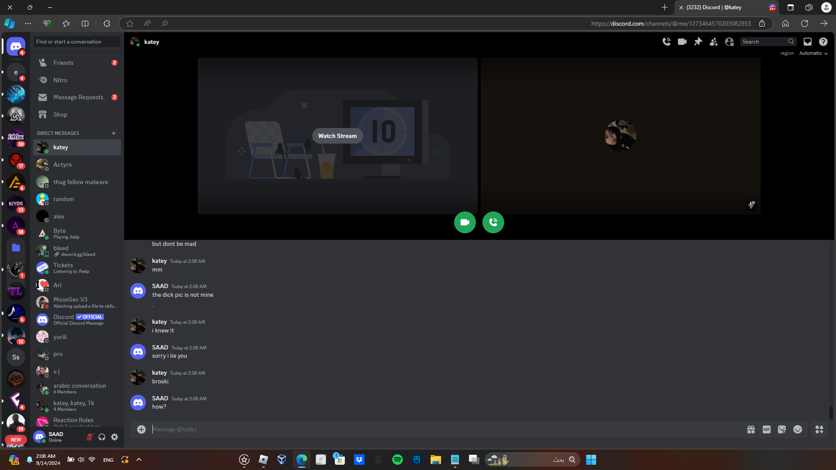Viewport: 836px width, 470px height.
Task: Open the browser favorites list
Action: tap(66, 23)
